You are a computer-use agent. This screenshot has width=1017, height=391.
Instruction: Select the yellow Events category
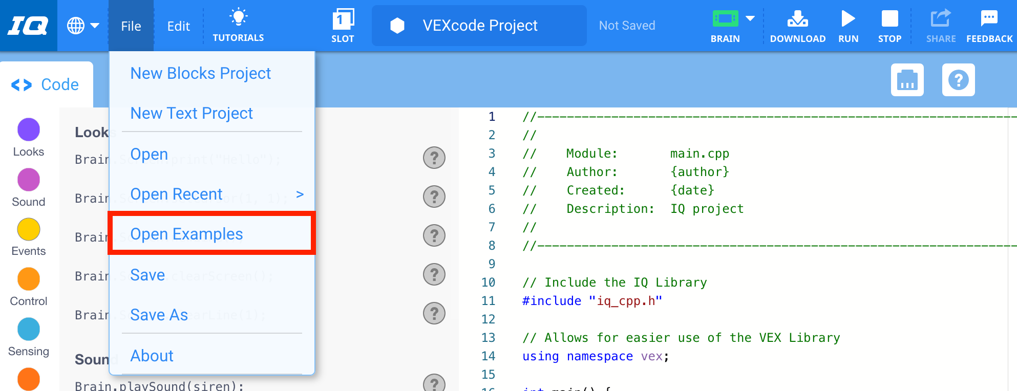(29, 230)
